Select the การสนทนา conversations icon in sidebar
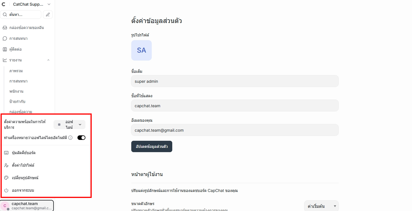The height and width of the screenshot is (211, 412). 5,38
